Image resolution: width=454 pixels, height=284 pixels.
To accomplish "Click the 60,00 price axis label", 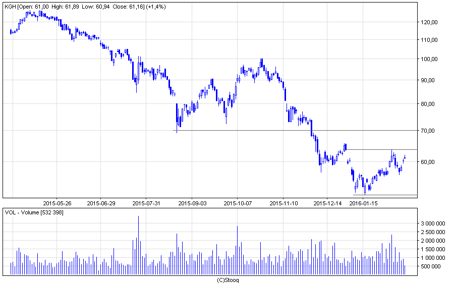I will (x=427, y=162).
